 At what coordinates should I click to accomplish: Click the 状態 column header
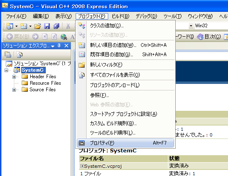coord(198,158)
